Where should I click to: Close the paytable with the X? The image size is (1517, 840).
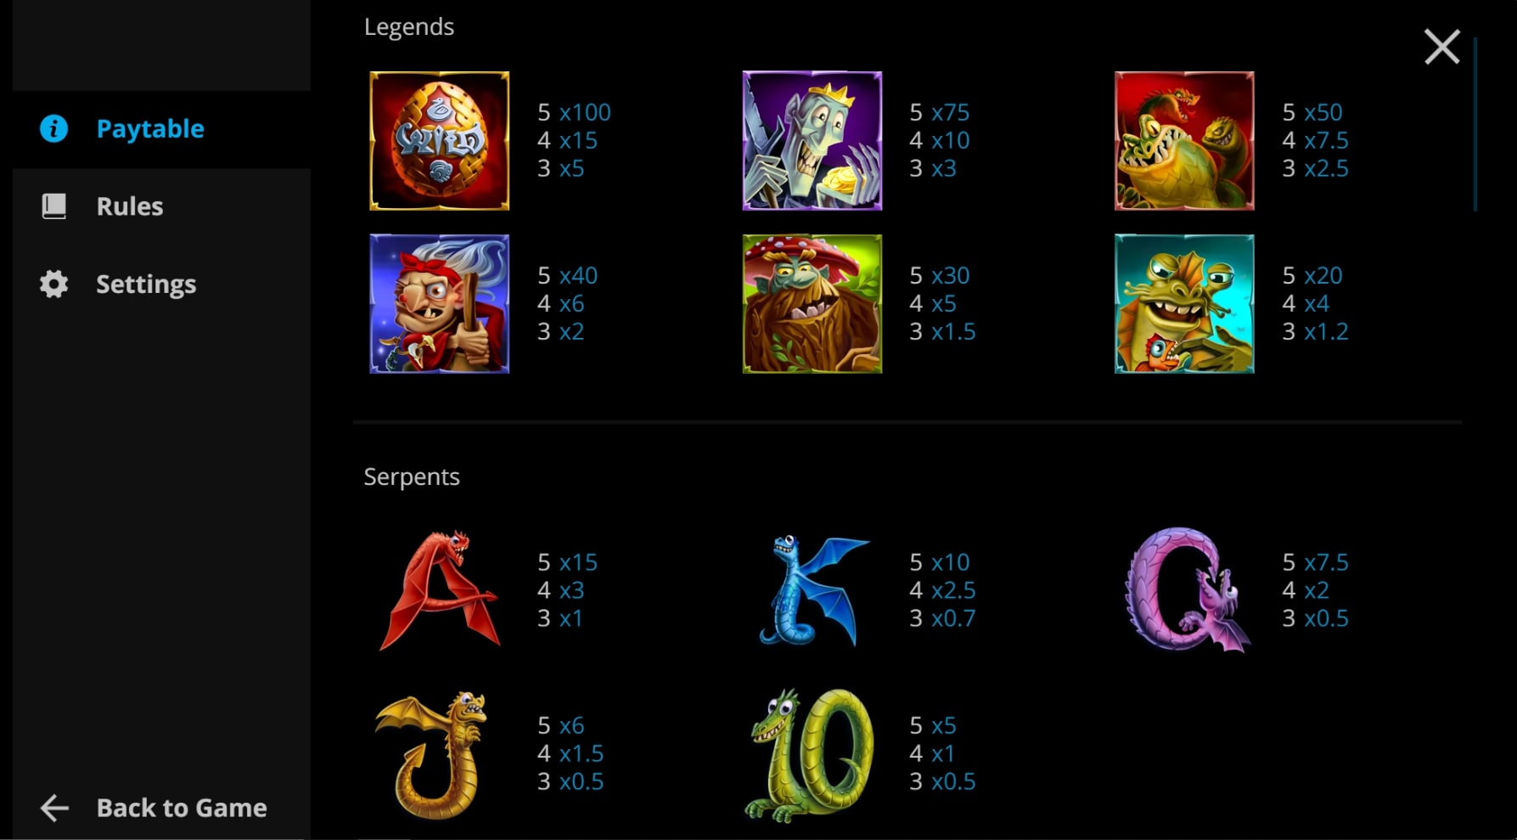pos(1441,47)
